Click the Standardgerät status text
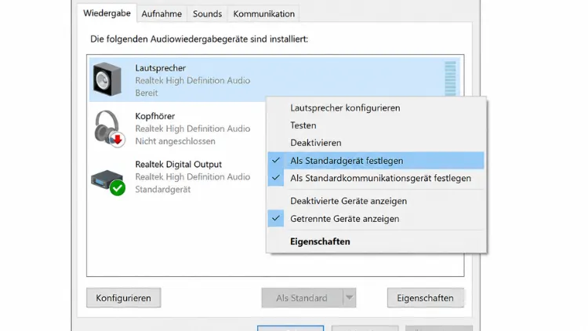Image resolution: width=588 pixels, height=331 pixels. (x=163, y=190)
